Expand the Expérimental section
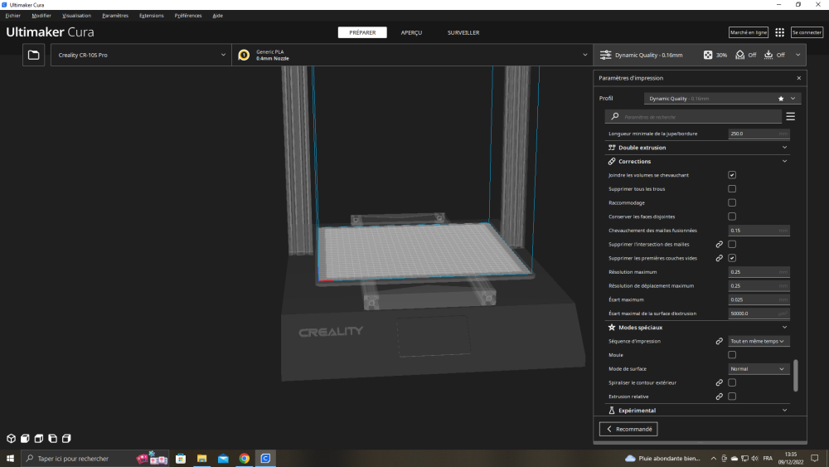 coord(697,411)
